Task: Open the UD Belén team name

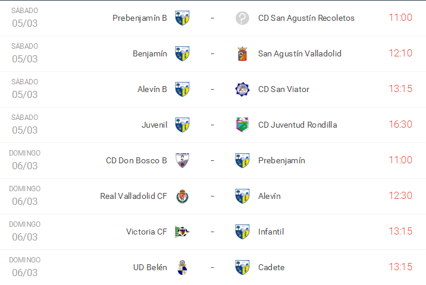Action: point(150,267)
